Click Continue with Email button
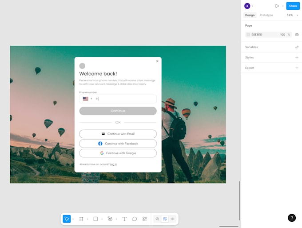The height and width of the screenshot is (228, 302). coord(118,134)
